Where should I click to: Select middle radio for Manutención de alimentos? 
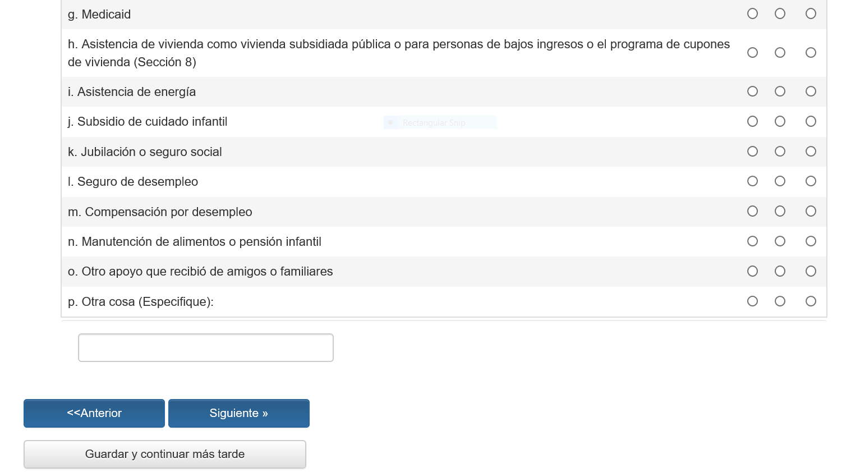tap(780, 241)
